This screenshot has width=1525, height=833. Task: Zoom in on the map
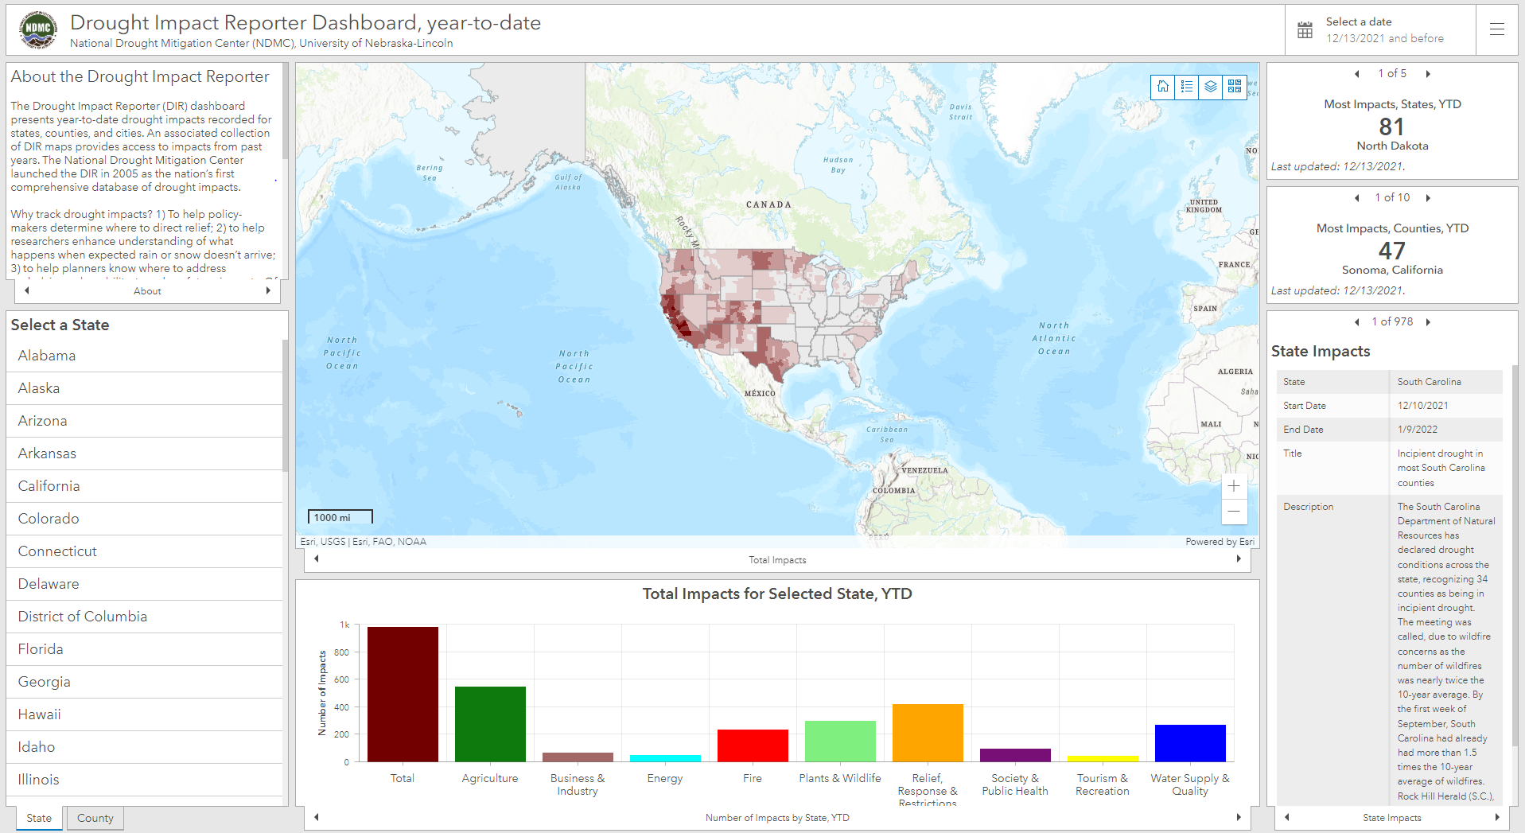1234,486
